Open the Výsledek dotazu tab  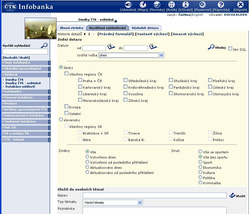(x=145, y=28)
